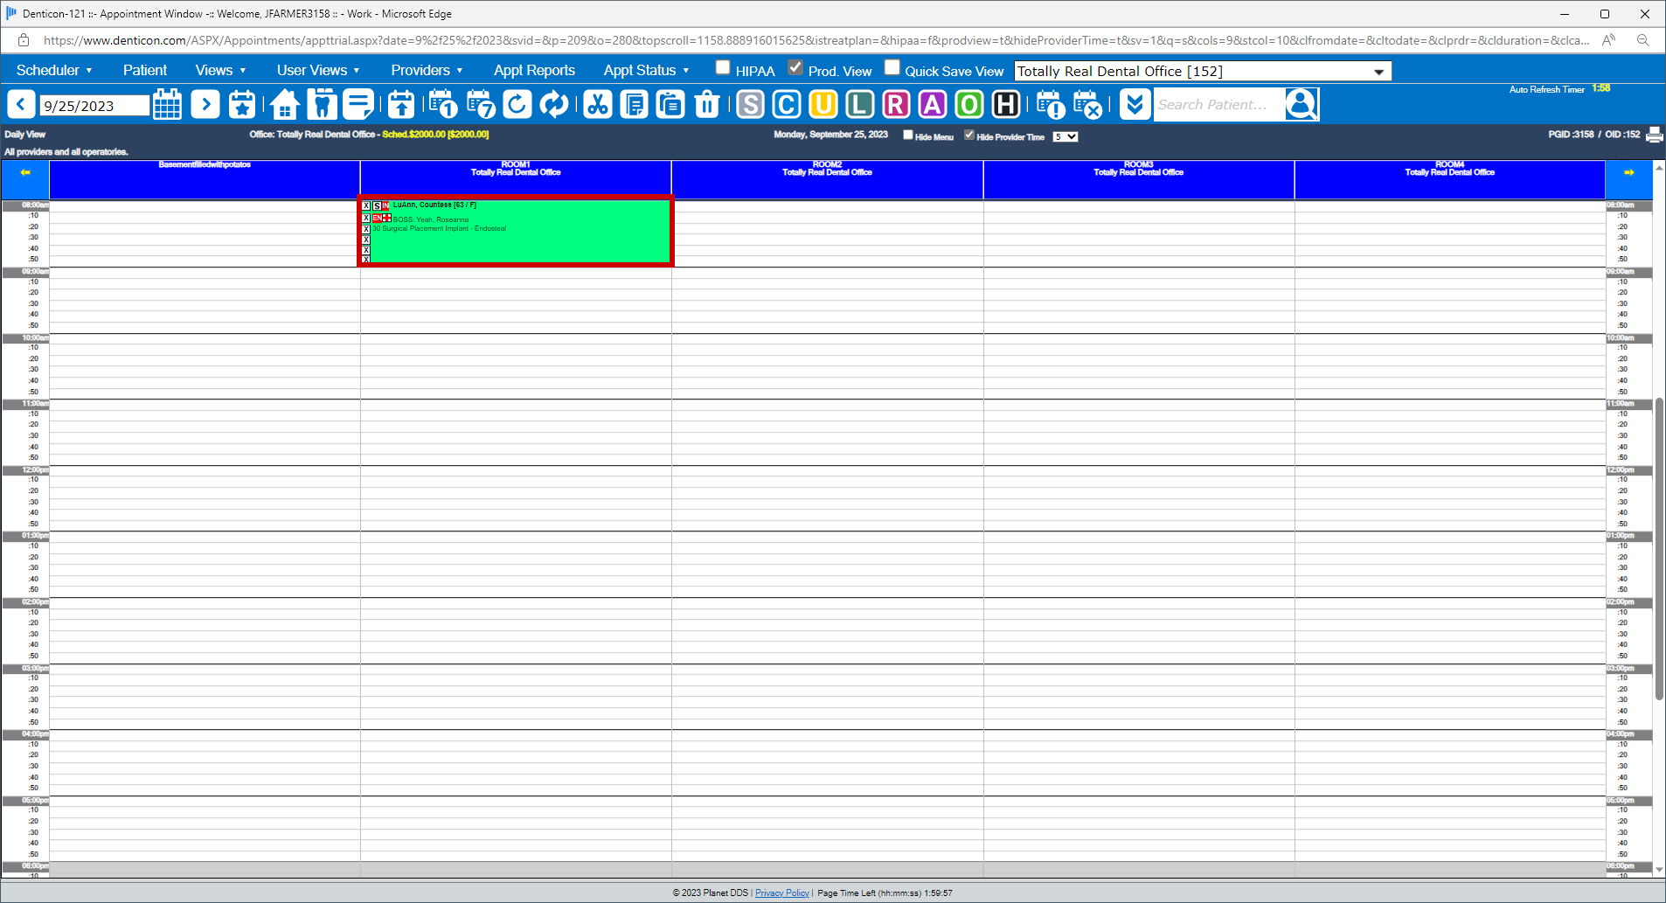Open Totally Real Dental Office dropdown
Image resolution: width=1666 pixels, height=903 pixels.
click(1203, 71)
